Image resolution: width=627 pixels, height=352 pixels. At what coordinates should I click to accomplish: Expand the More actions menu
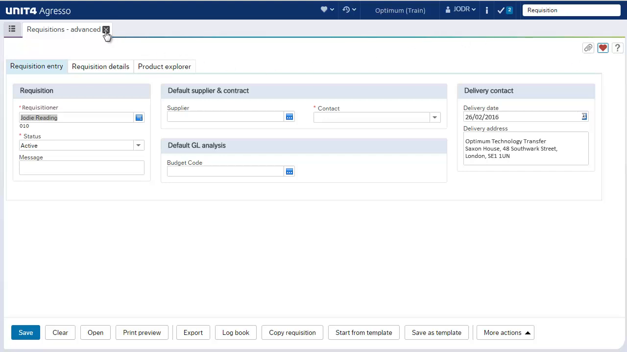tap(506, 332)
